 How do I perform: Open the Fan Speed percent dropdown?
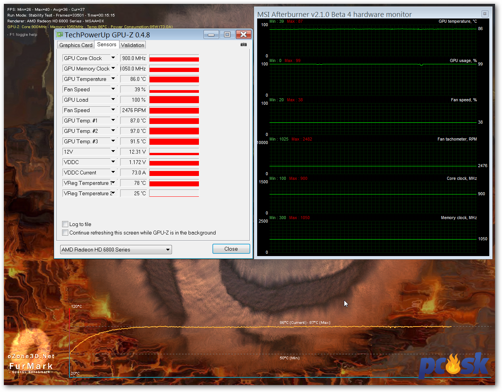[x=113, y=89]
